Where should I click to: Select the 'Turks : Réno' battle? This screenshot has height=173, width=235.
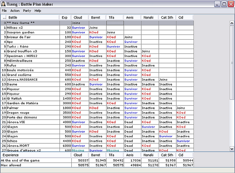point(97,47)
